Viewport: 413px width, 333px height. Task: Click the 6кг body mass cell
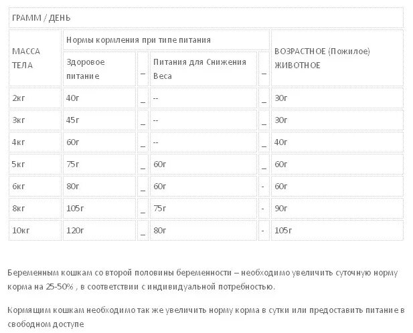(35, 187)
